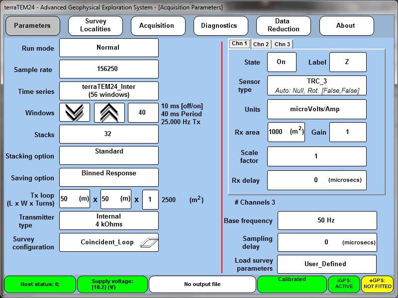Screen dimensions: 398x298
Task: Go to Survey Localities page
Action: 96,26
